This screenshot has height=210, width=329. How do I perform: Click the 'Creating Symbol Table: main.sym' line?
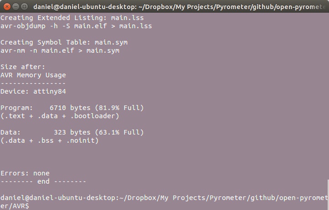pyautogui.click(x=64, y=42)
